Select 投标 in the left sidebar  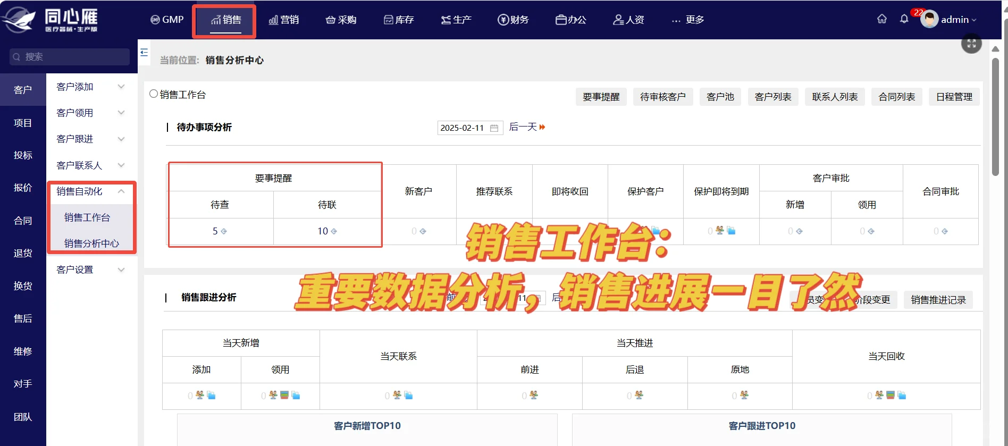[x=23, y=155]
